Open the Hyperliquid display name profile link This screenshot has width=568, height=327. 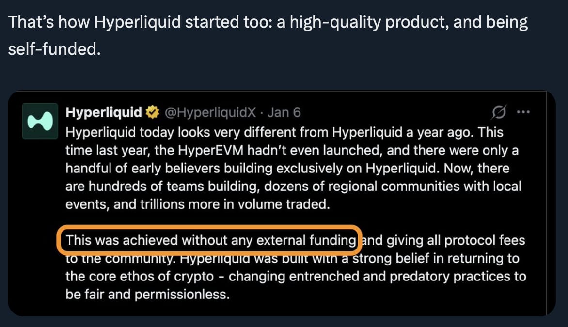(x=104, y=112)
